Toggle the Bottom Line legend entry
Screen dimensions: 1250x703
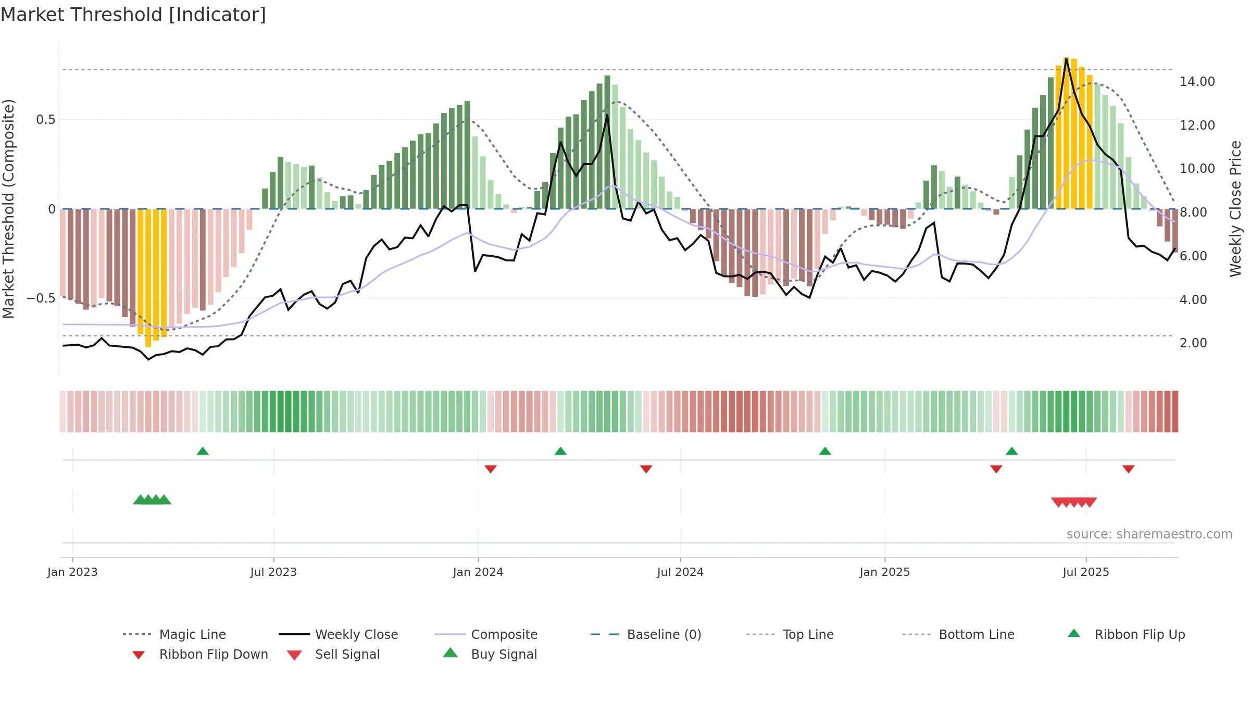pyautogui.click(x=958, y=634)
